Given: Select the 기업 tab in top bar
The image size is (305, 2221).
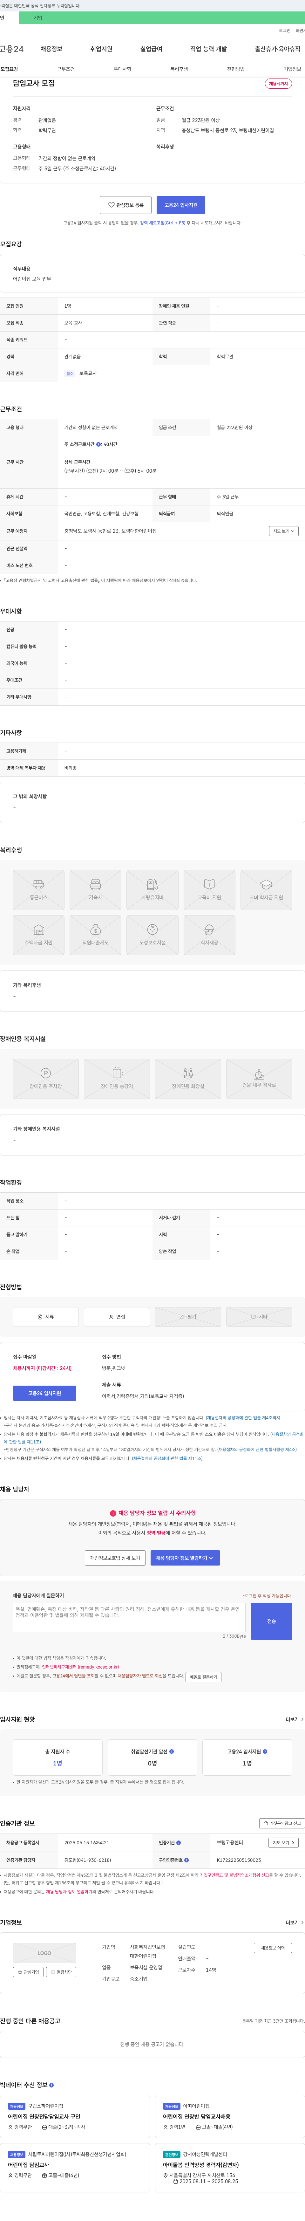Looking at the screenshot, I should point(37,17).
